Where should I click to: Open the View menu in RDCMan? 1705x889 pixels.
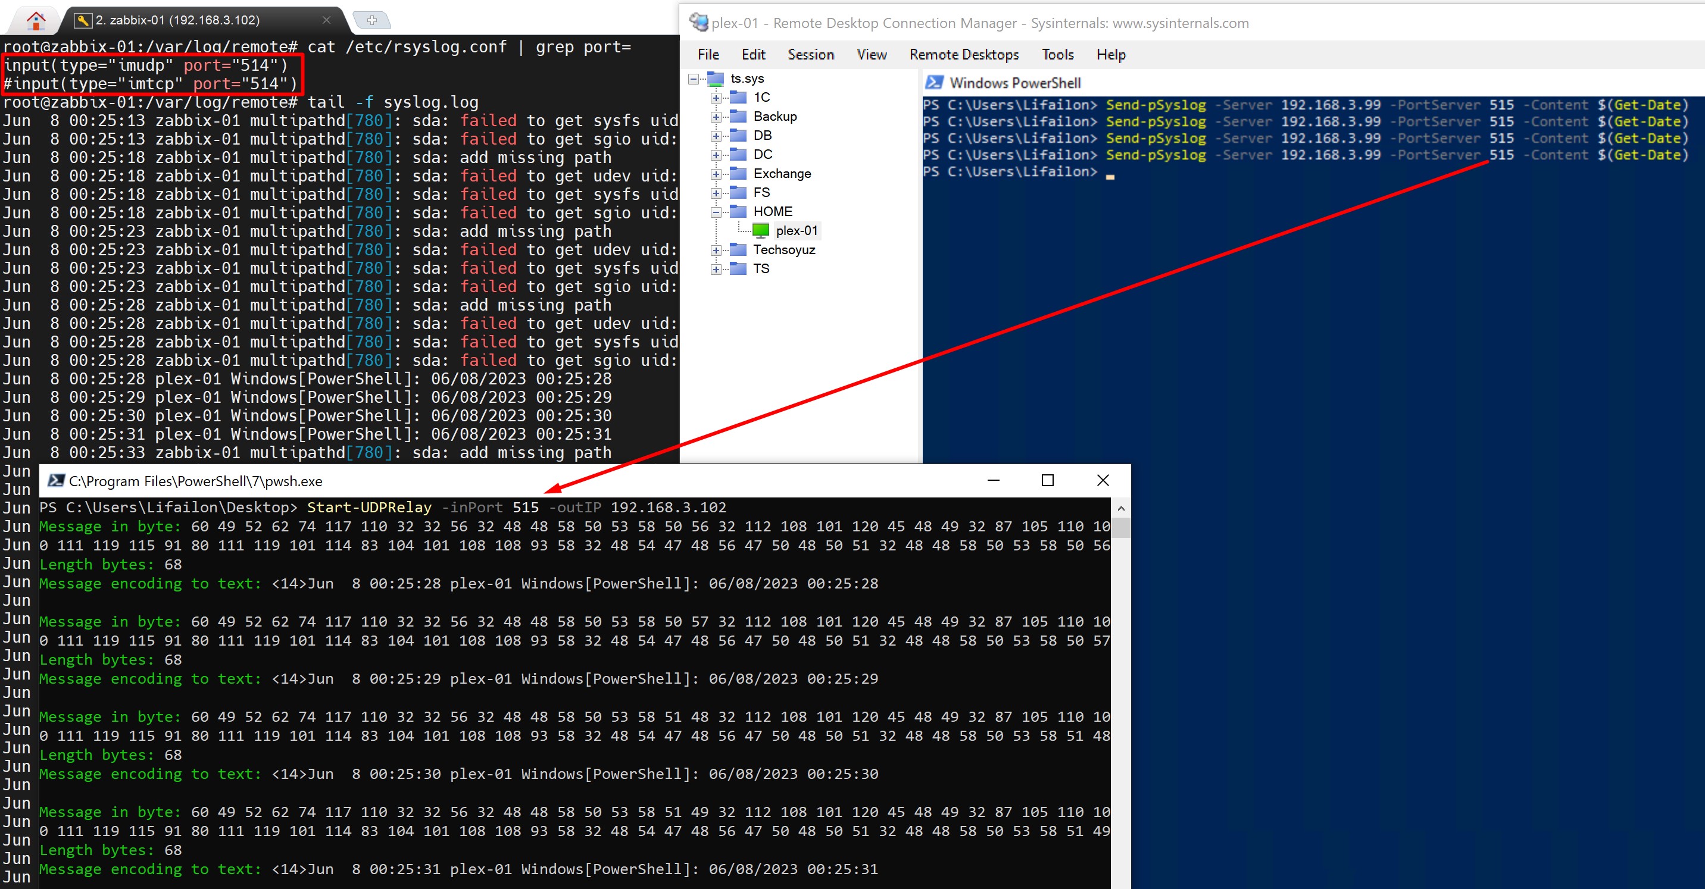872,54
